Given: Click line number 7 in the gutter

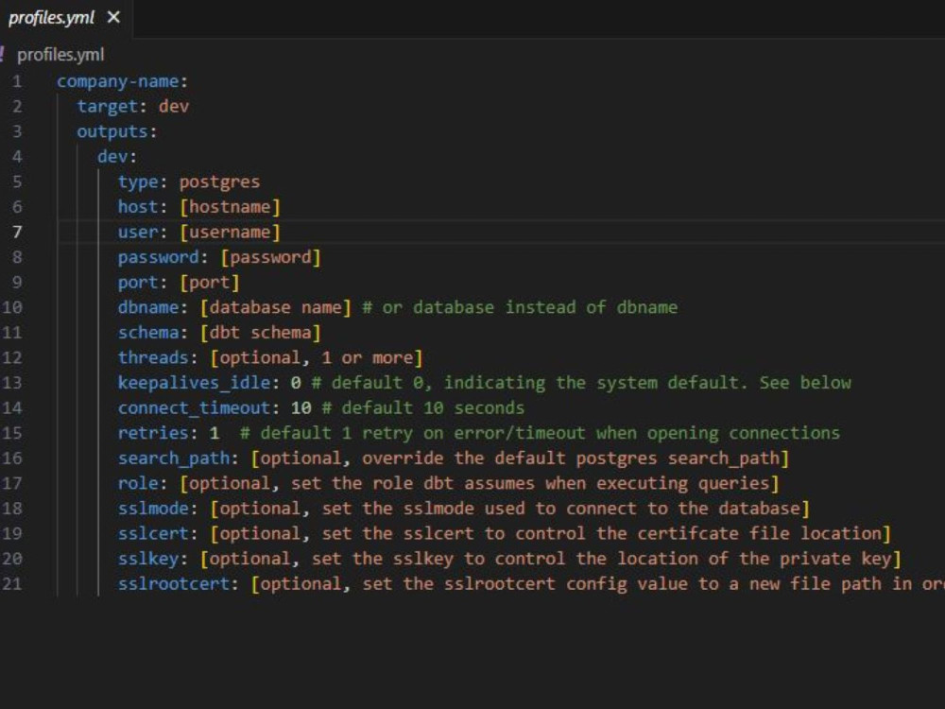Looking at the screenshot, I should point(17,233).
